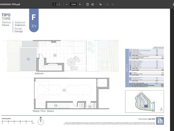This screenshot has width=174, height=131.
Task: Click the graphic scale bar
Action: 18,122
